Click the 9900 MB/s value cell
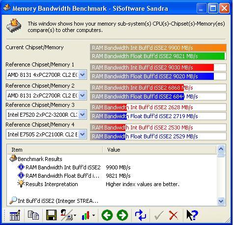This screenshot has width=233, height=225. tap(118, 167)
